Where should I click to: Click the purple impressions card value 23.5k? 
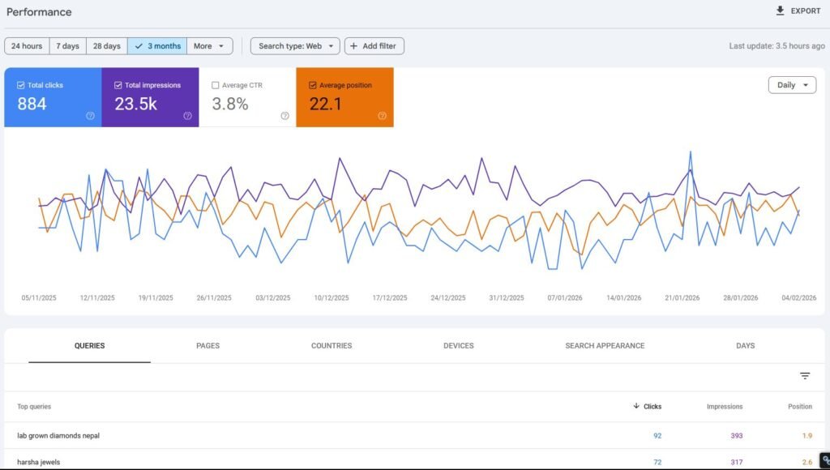[135, 104]
